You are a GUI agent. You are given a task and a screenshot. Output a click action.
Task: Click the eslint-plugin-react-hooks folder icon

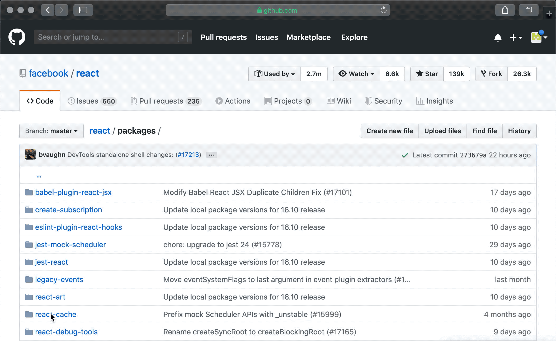[x=29, y=227]
